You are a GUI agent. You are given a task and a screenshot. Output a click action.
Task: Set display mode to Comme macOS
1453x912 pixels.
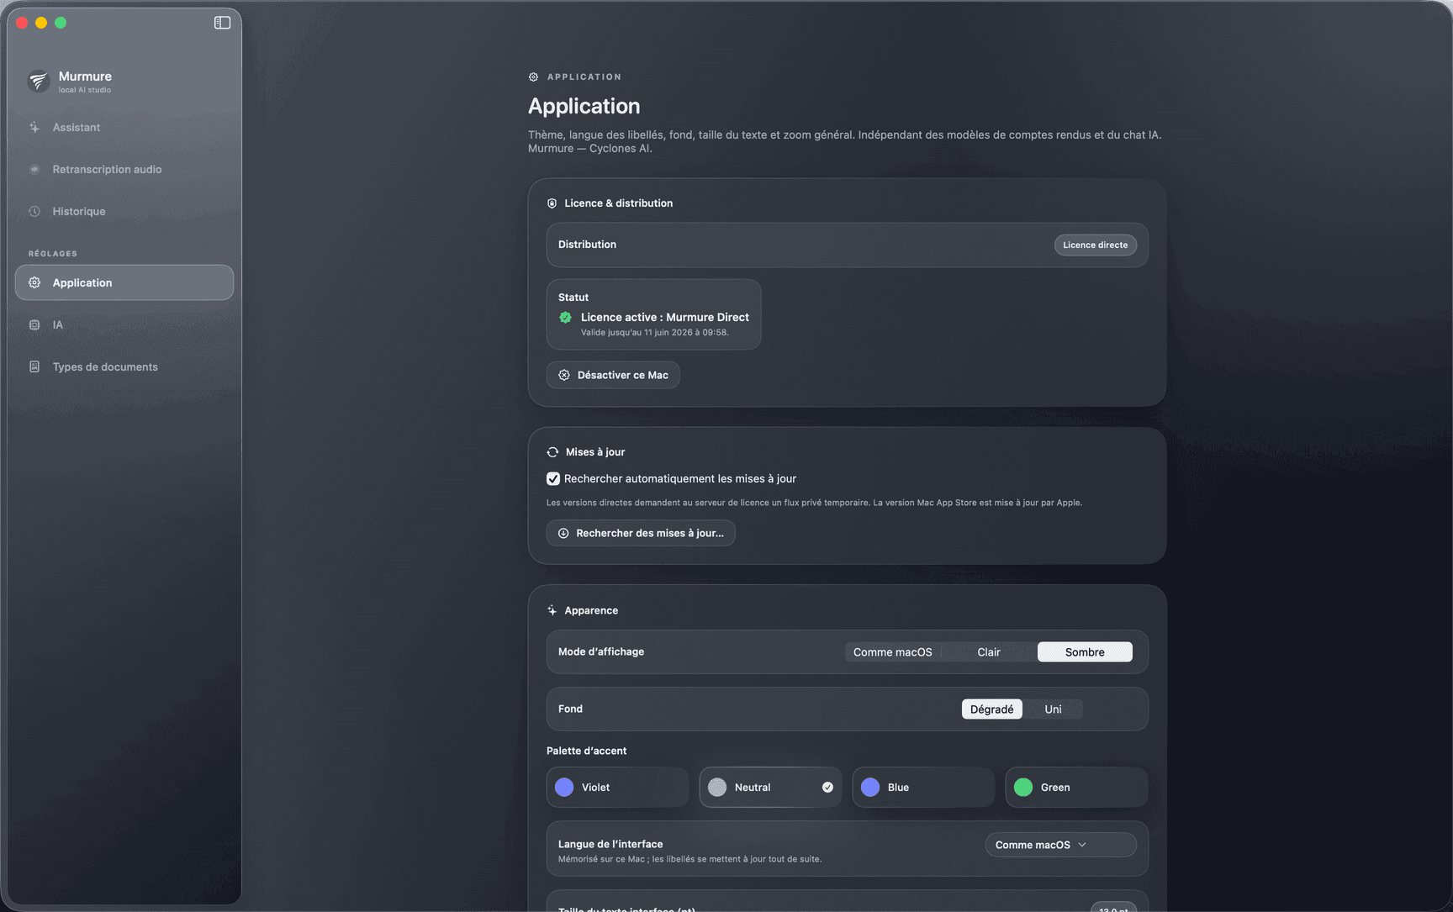[x=893, y=652]
